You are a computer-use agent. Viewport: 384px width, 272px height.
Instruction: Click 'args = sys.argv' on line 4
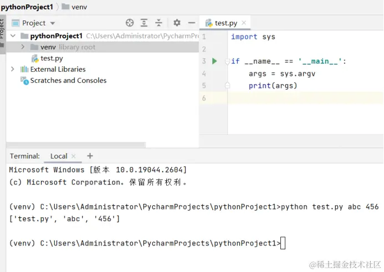click(282, 74)
